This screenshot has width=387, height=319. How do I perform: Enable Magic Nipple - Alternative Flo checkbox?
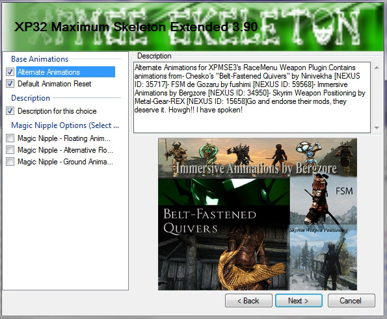[x=10, y=150]
